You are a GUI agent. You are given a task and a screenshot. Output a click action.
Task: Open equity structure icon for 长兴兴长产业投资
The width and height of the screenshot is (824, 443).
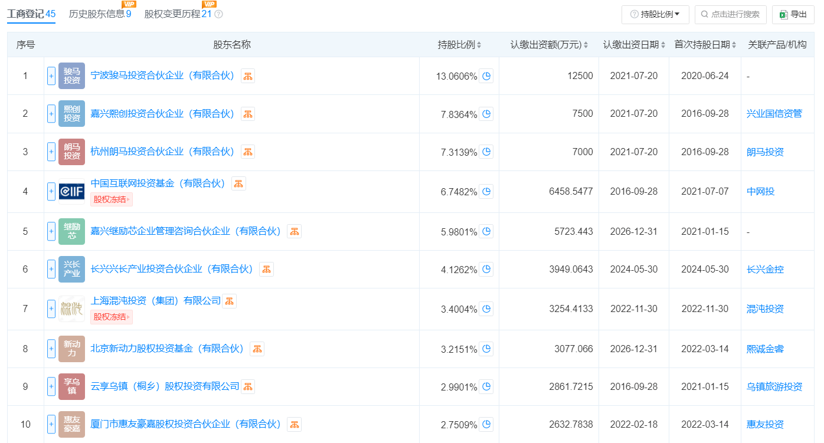[x=266, y=269]
